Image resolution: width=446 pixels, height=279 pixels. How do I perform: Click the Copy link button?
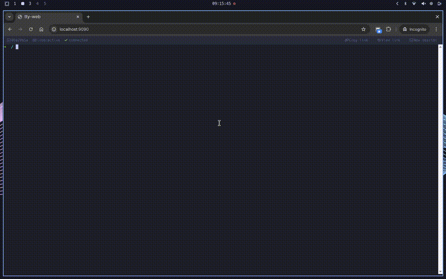(356, 40)
